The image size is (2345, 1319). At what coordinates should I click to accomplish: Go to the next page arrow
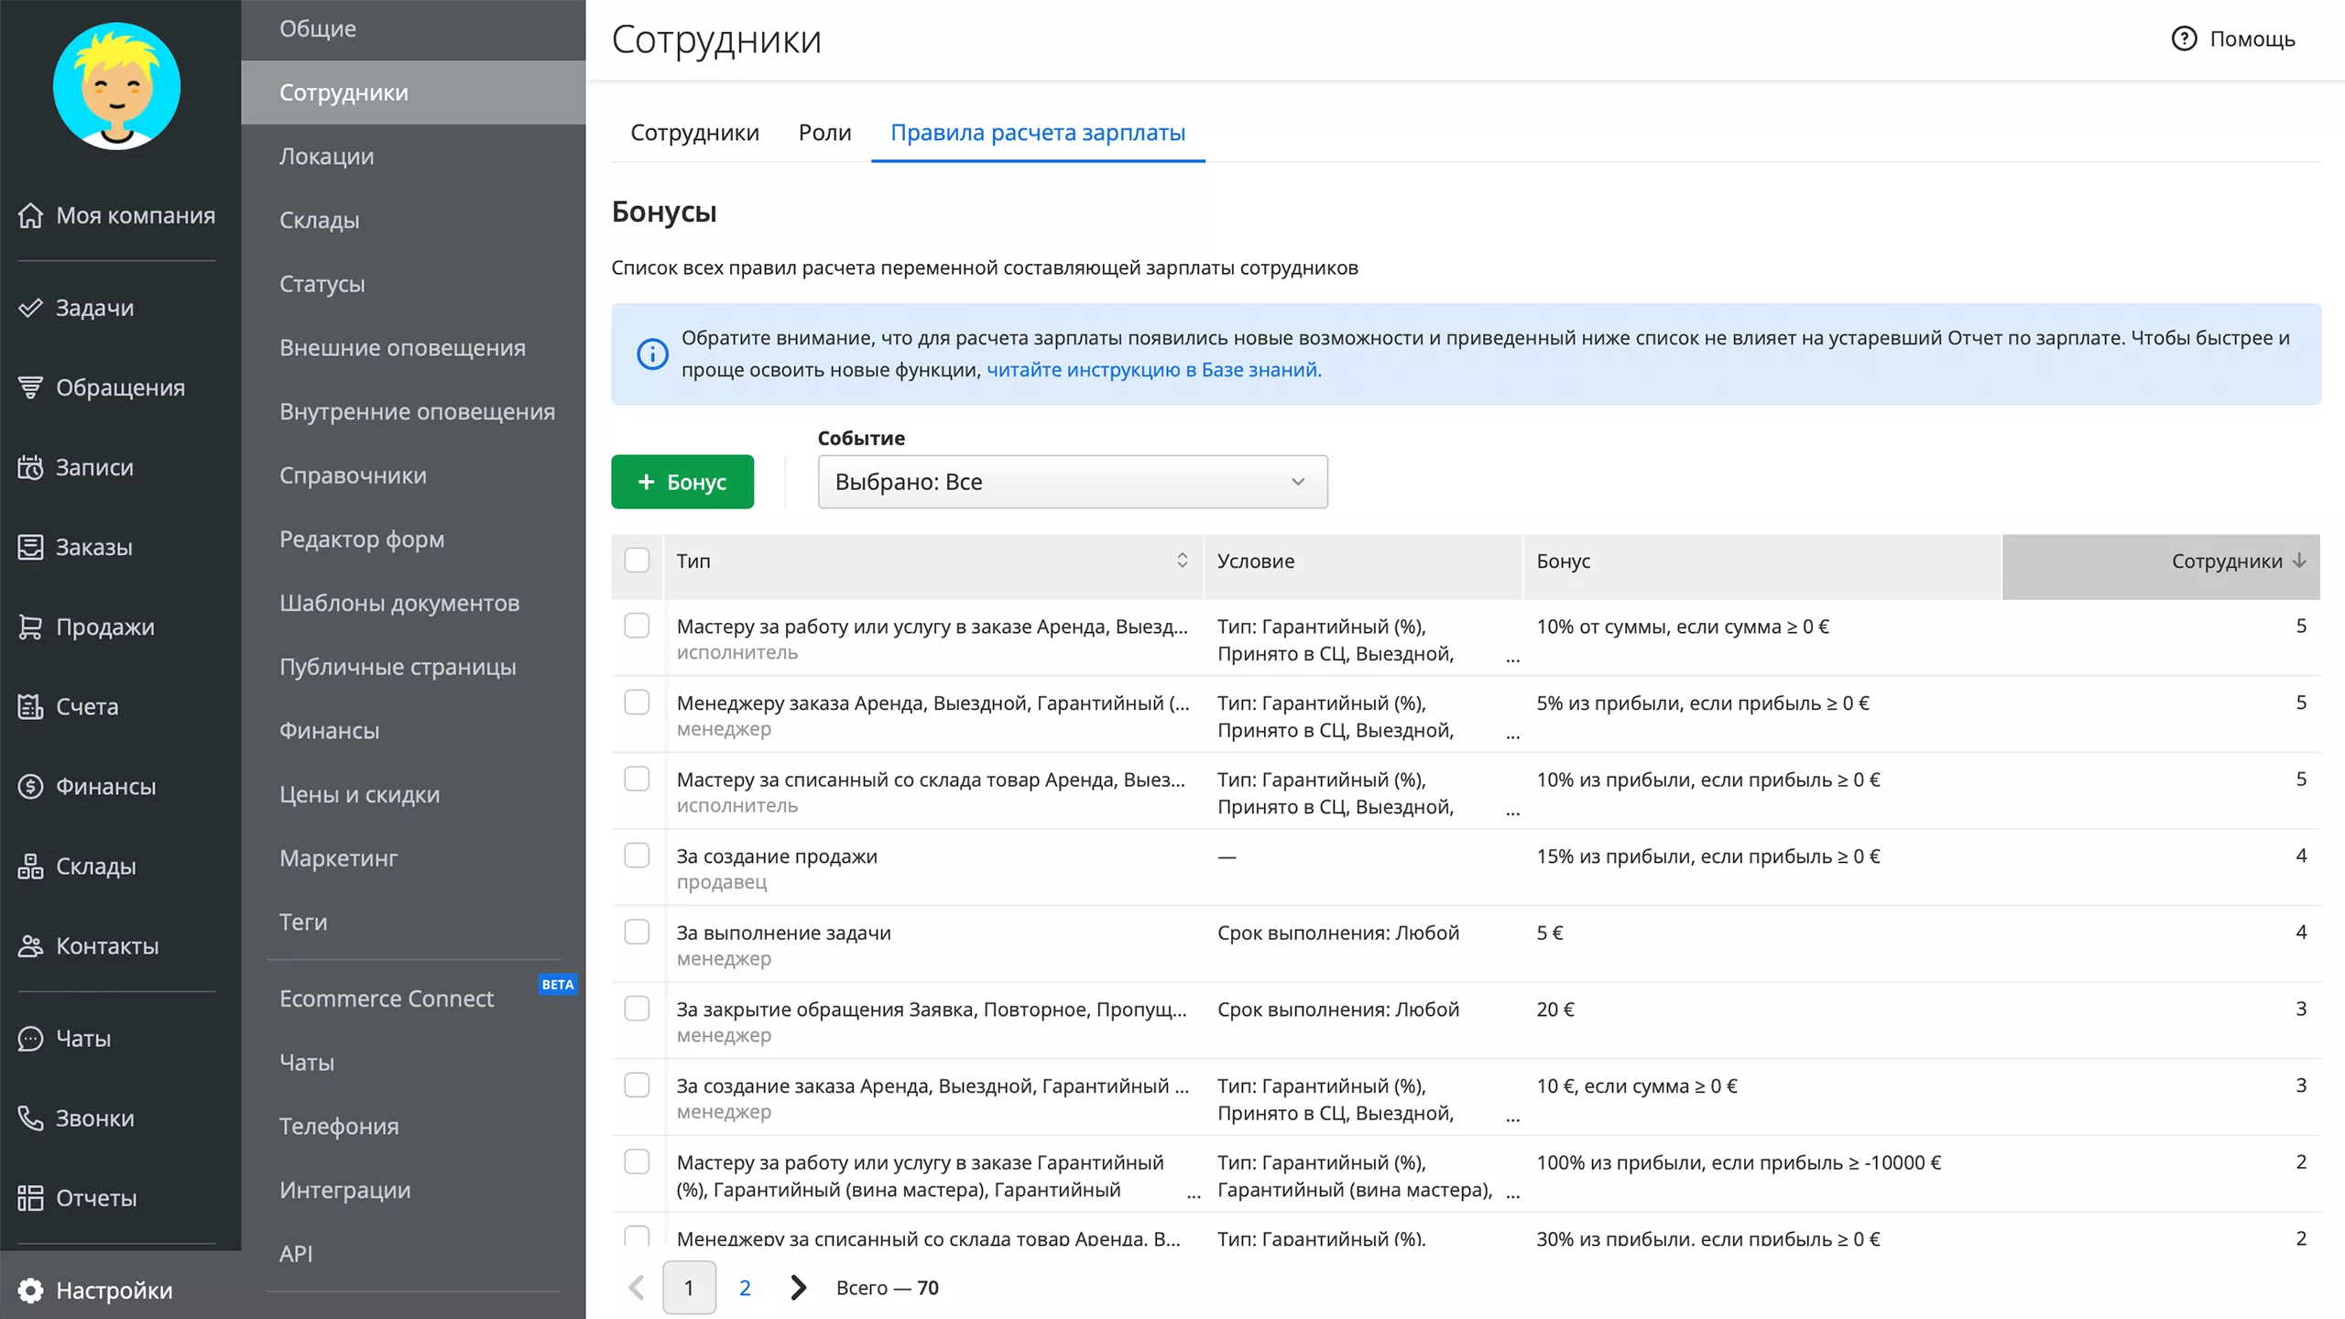point(798,1287)
